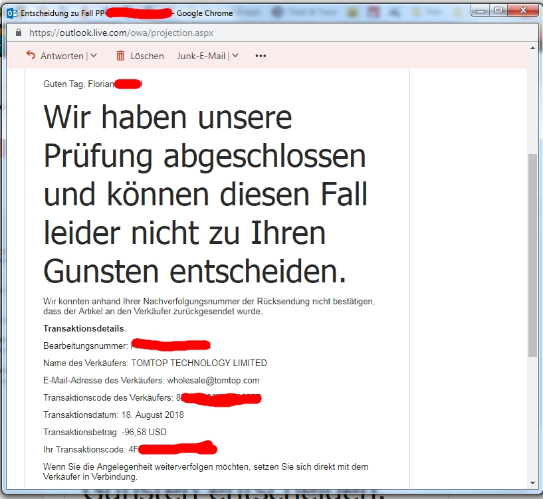The width and height of the screenshot is (543, 499).
Task: Click the outlook.live.com URL in address bar
Action: (x=122, y=33)
